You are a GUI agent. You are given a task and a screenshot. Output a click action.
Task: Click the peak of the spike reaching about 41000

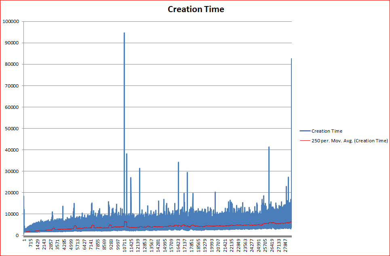269,148
